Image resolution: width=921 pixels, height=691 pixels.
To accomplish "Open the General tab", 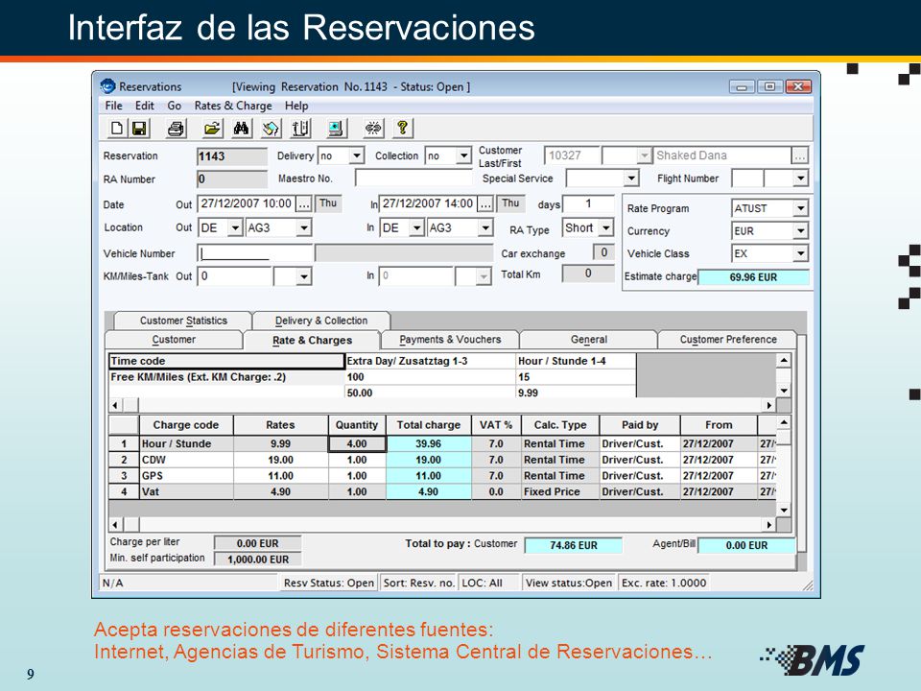I will 588,340.
